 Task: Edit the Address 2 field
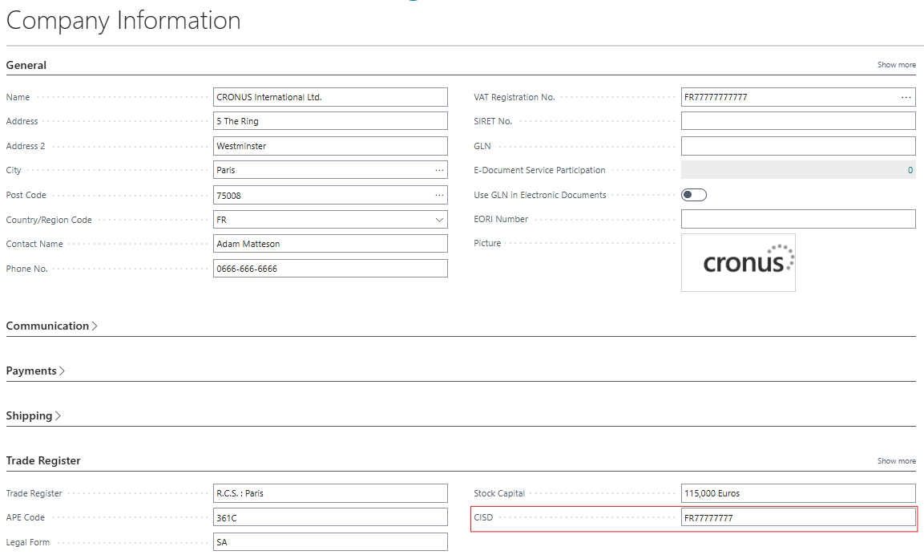click(x=330, y=146)
